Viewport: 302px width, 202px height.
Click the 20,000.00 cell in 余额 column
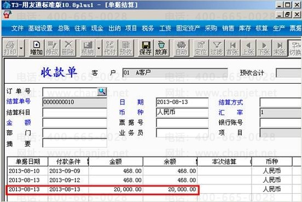point(170,189)
